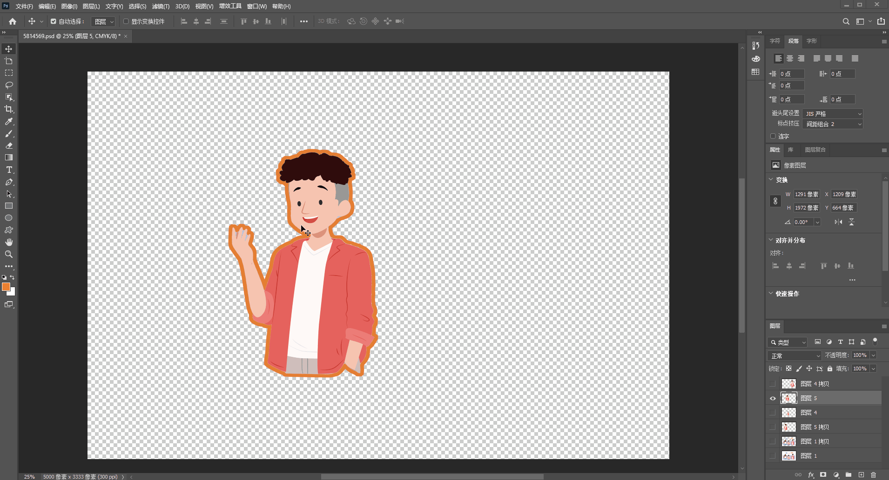The image size is (889, 480).
Task: Collapse the 变换 section
Action: click(771, 179)
